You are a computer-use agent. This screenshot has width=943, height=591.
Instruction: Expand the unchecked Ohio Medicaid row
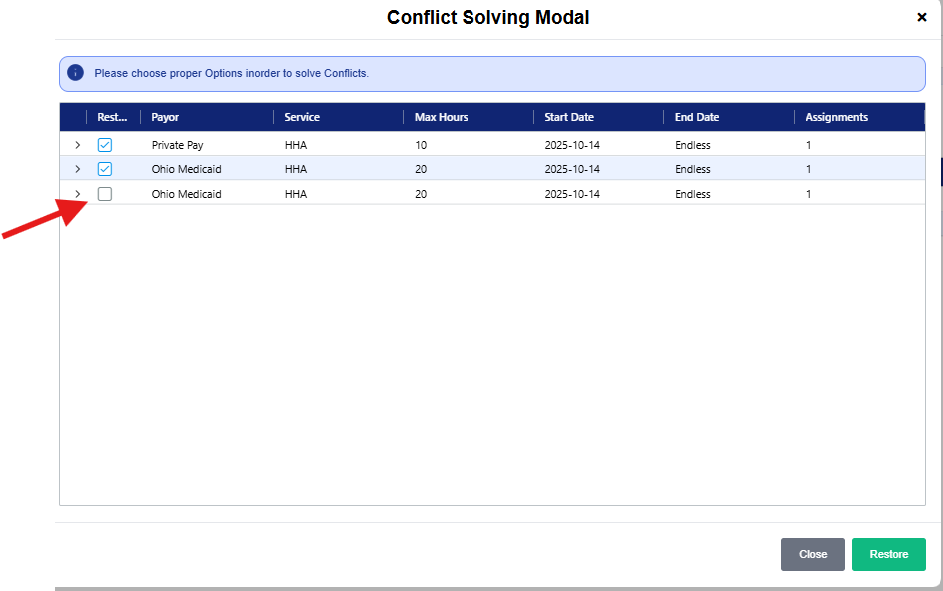(x=78, y=194)
